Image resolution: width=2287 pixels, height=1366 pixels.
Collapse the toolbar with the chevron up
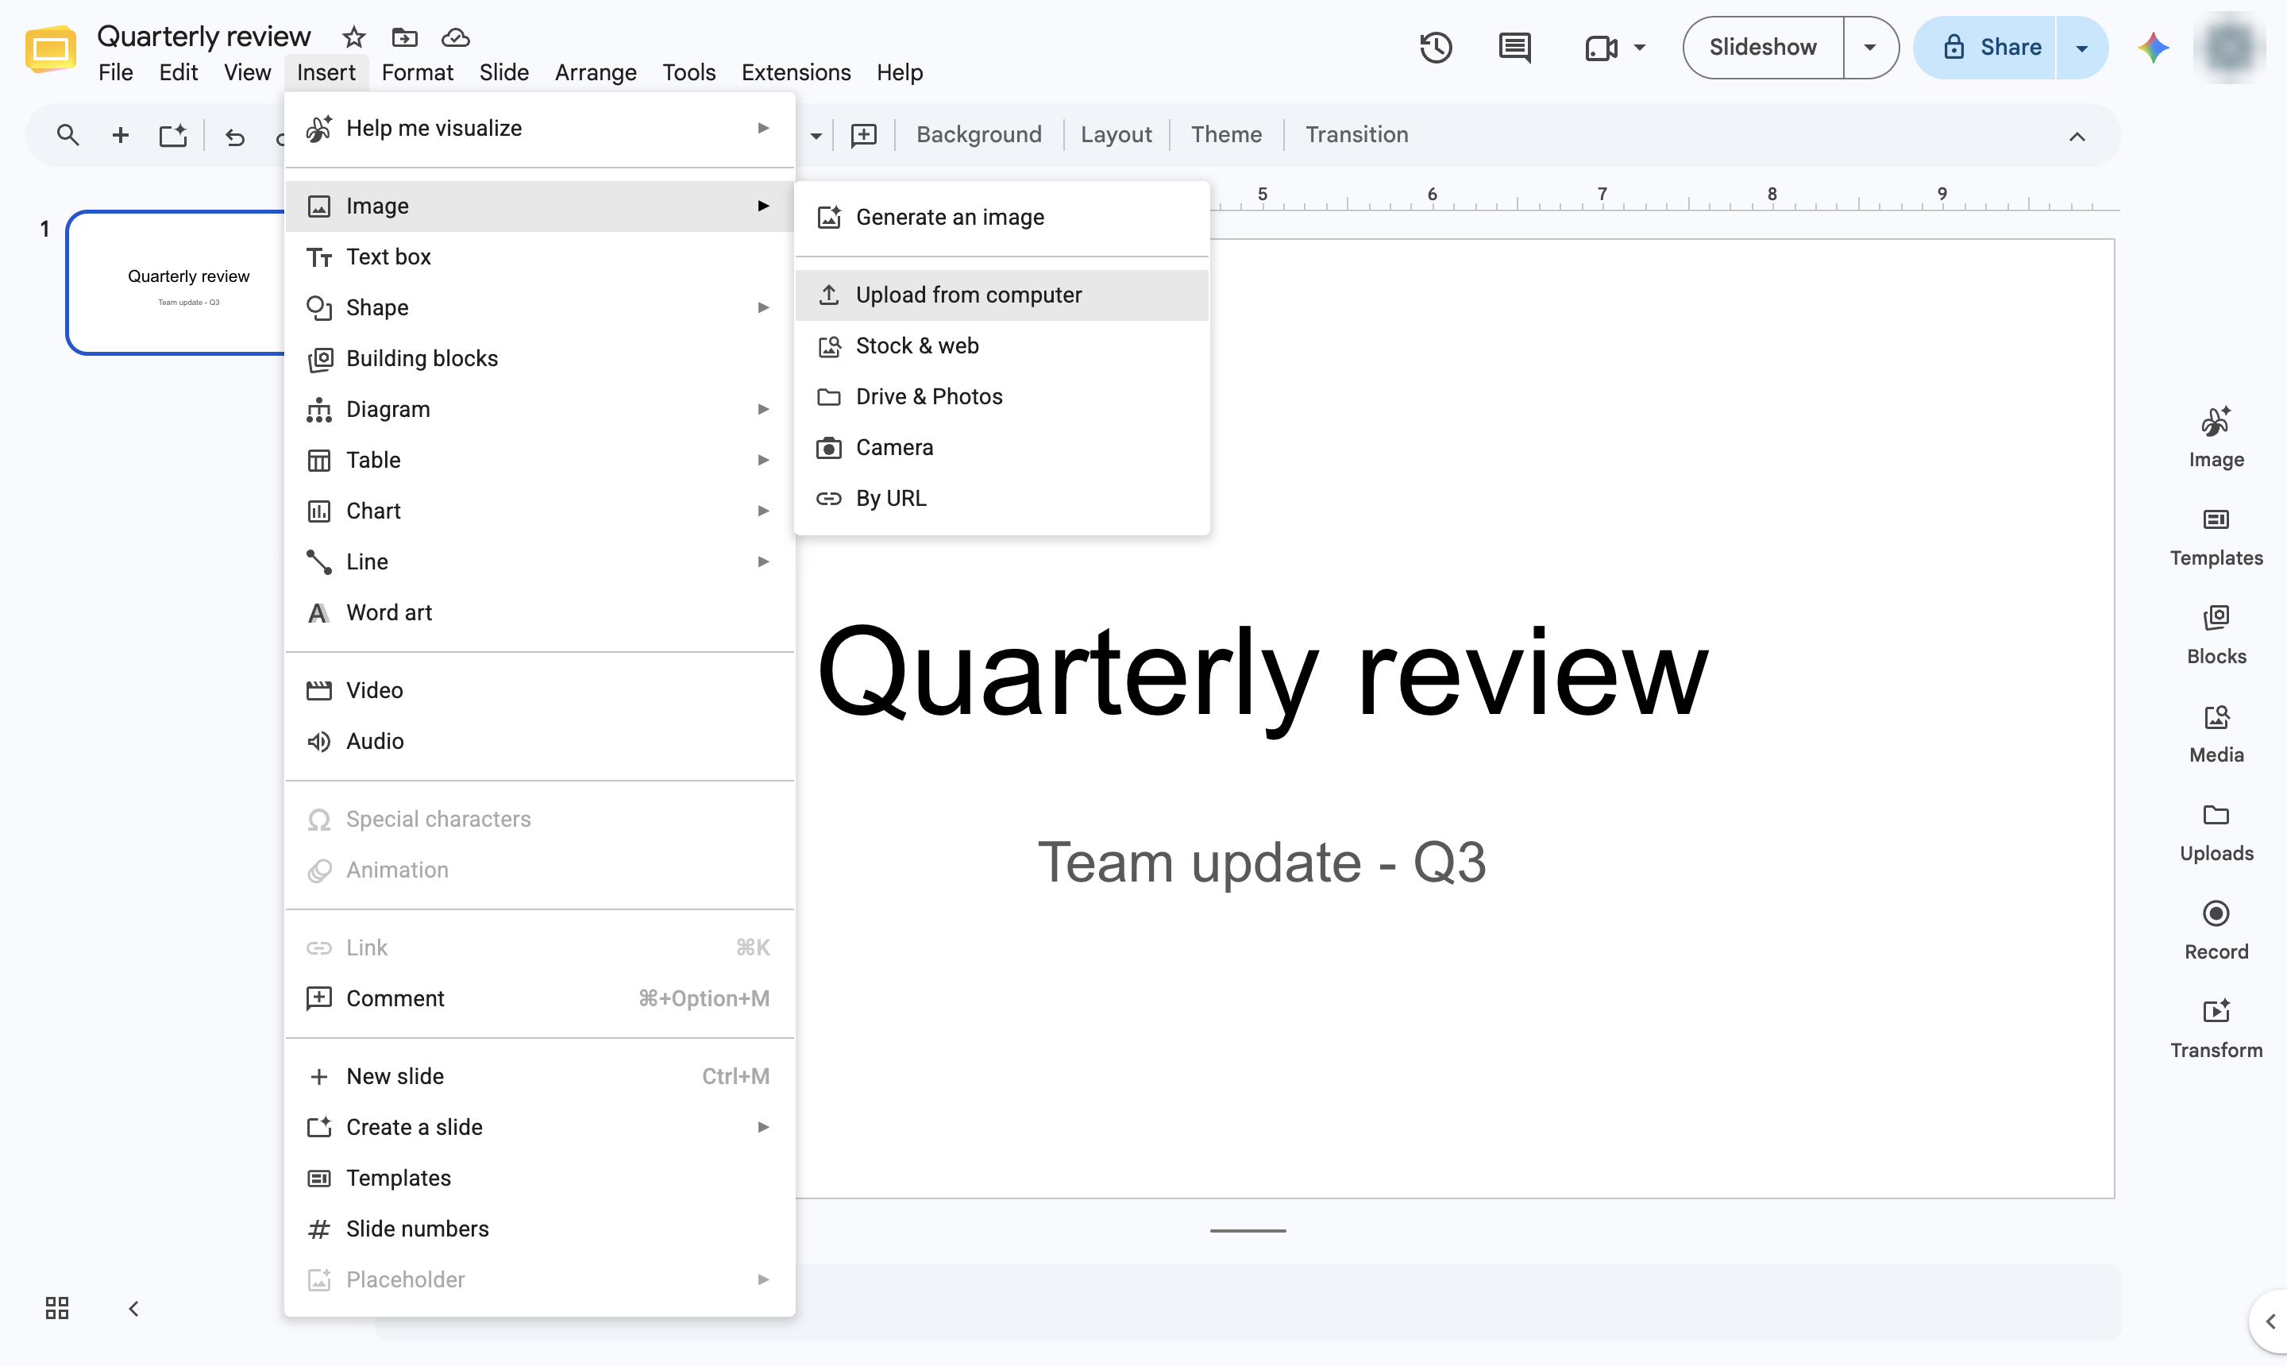click(x=2077, y=137)
